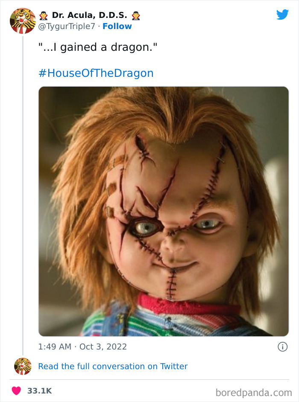Select the bottom engagement bar area

(149, 389)
